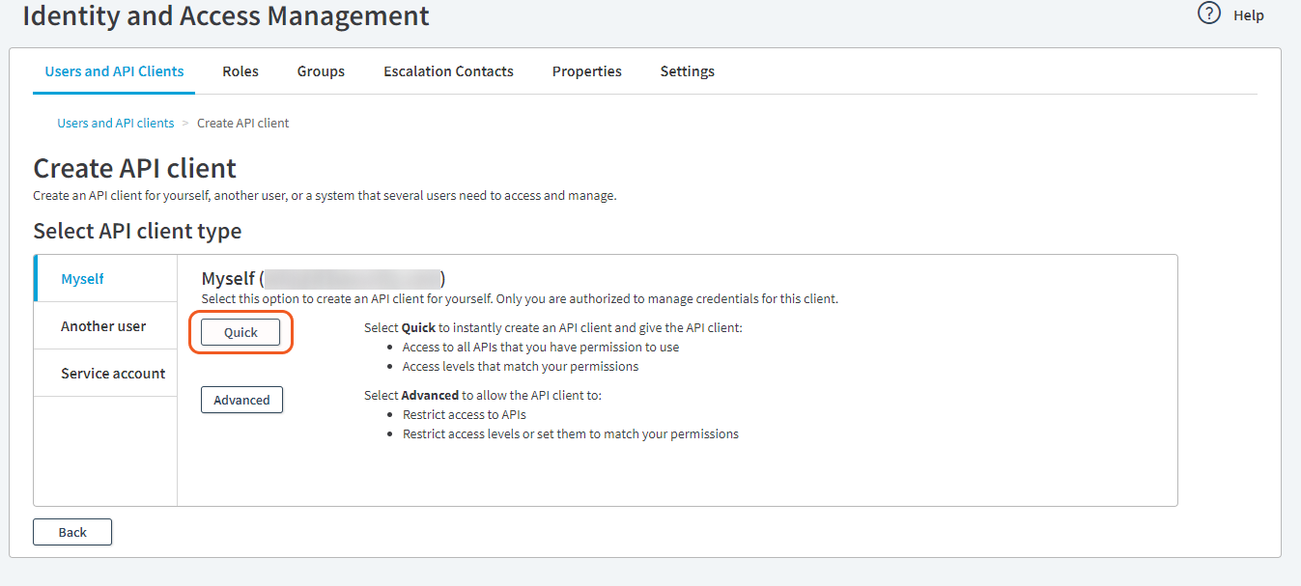Click the Identity and Access Management title
The width and height of the screenshot is (1301, 586).
tap(226, 16)
